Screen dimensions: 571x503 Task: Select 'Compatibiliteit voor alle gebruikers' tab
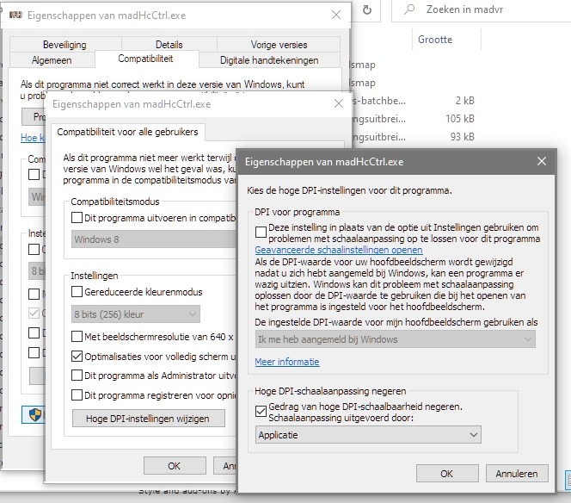click(x=127, y=132)
